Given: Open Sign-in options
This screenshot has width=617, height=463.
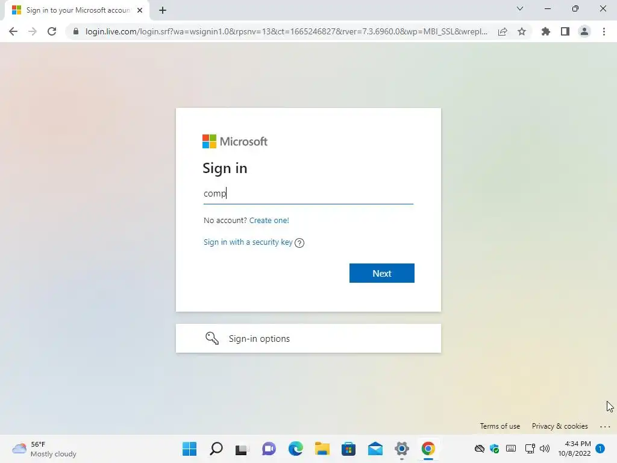Looking at the screenshot, I should (308, 338).
